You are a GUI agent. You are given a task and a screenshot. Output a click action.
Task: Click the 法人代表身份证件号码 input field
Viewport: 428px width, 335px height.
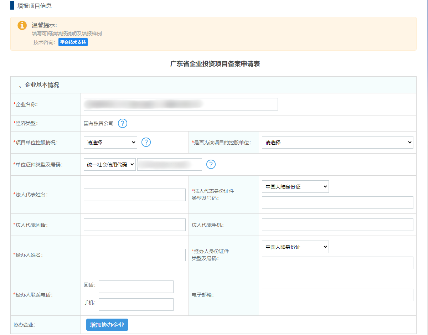(x=337, y=202)
